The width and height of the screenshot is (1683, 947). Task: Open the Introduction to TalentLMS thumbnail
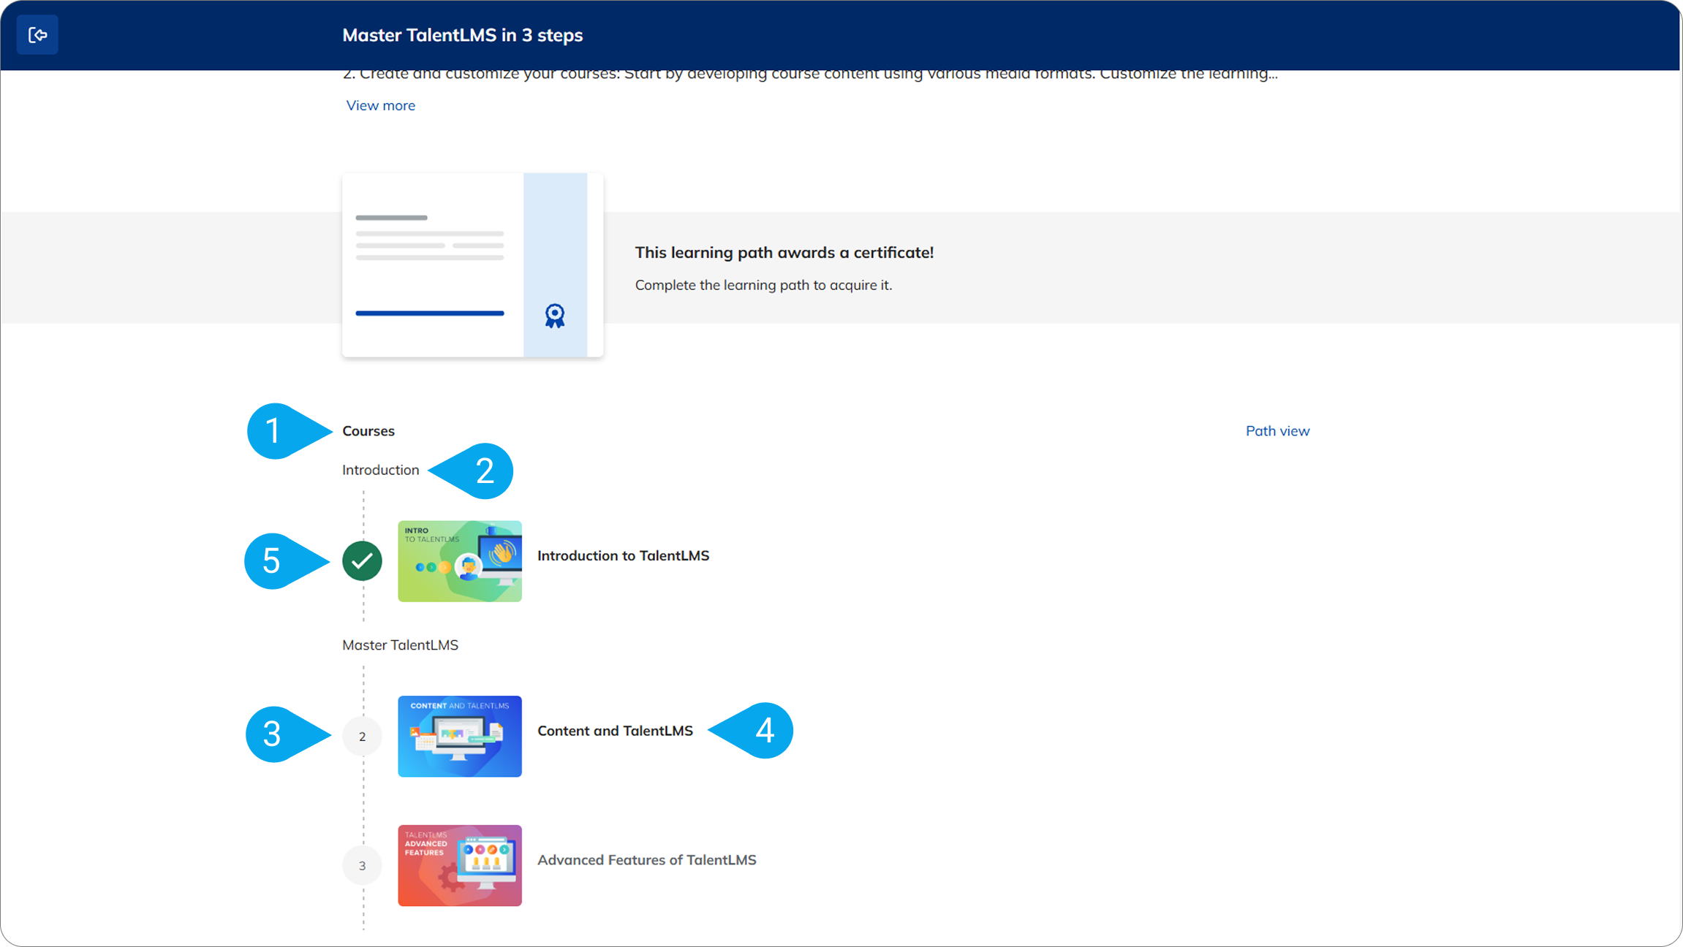tap(459, 561)
